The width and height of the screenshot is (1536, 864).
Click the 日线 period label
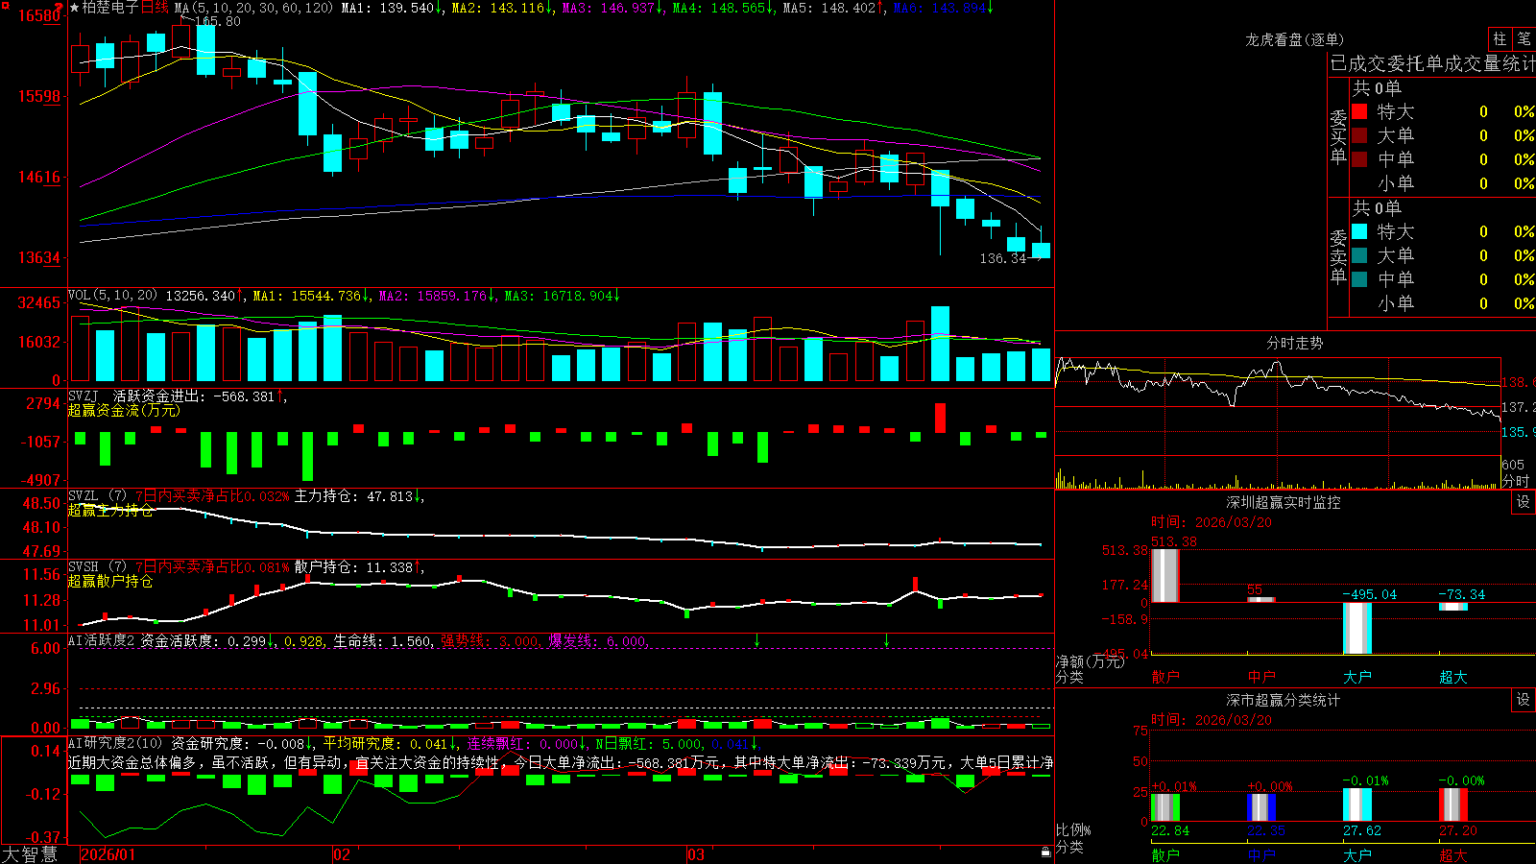click(x=155, y=8)
